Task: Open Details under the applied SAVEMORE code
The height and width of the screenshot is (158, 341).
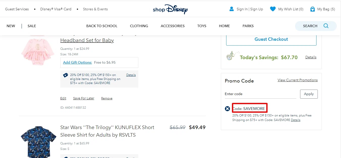Action: pos(296,120)
